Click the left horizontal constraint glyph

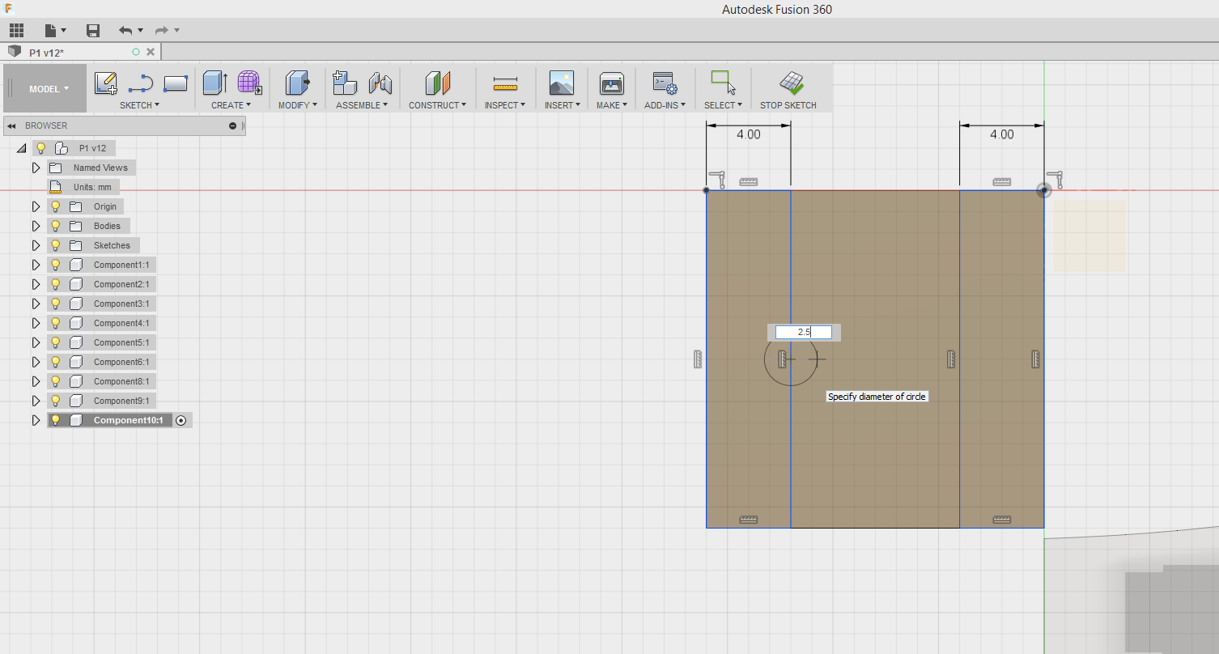749,181
